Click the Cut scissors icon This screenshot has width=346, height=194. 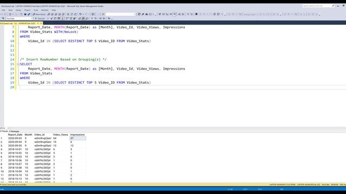pyautogui.click(x=68, y=15)
